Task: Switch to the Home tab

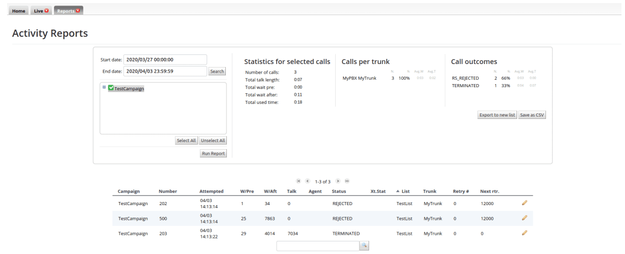Action: (19, 11)
